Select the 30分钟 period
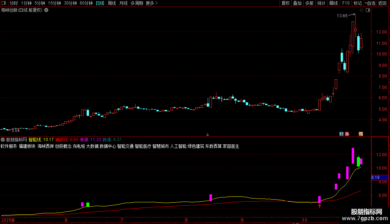 click(x=70, y=3)
